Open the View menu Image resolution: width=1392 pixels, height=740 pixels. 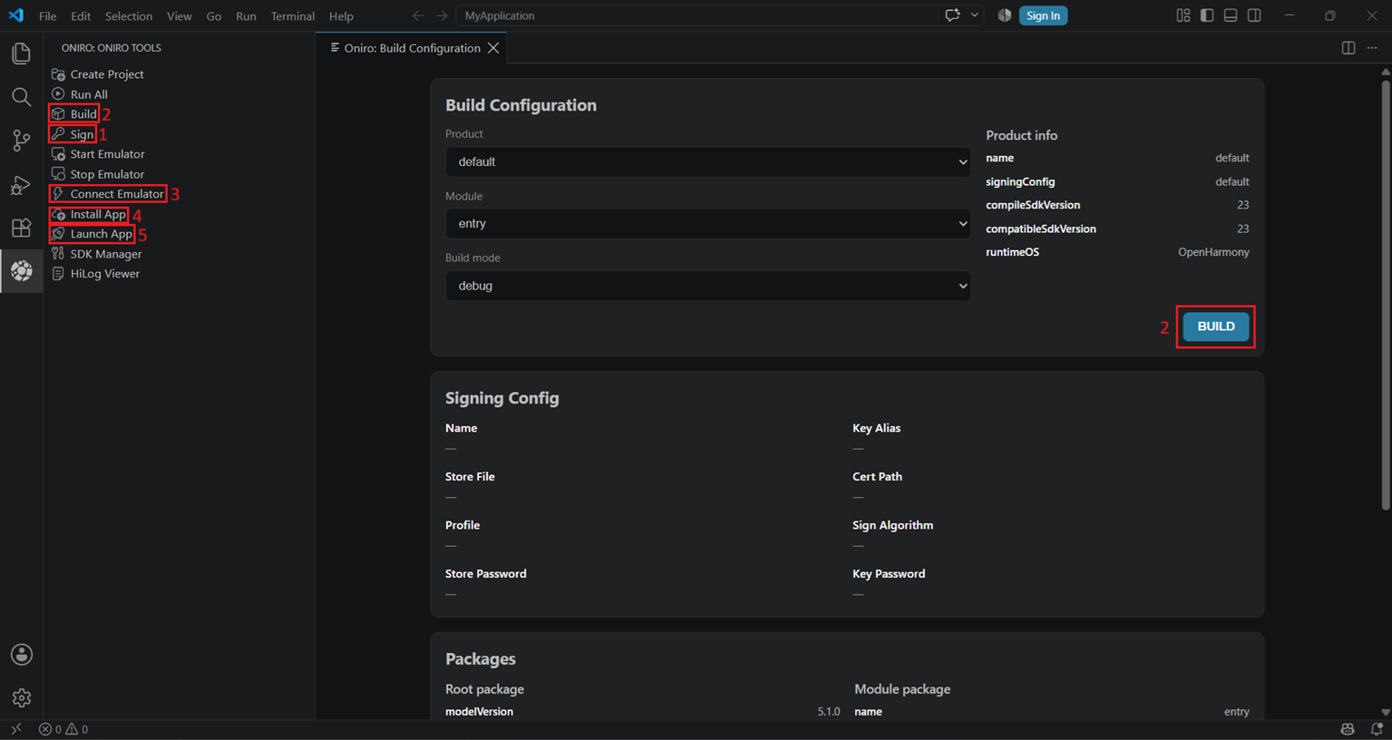click(x=180, y=16)
